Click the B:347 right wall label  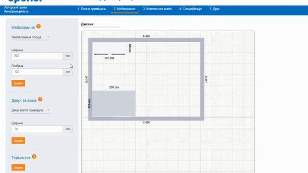tap(206, 79)
